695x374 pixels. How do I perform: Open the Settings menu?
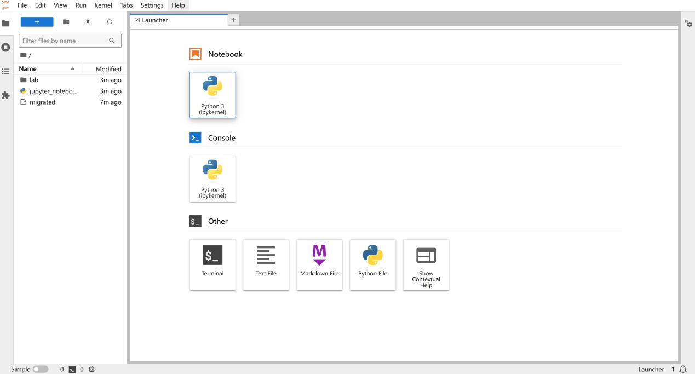pos(152,5)
